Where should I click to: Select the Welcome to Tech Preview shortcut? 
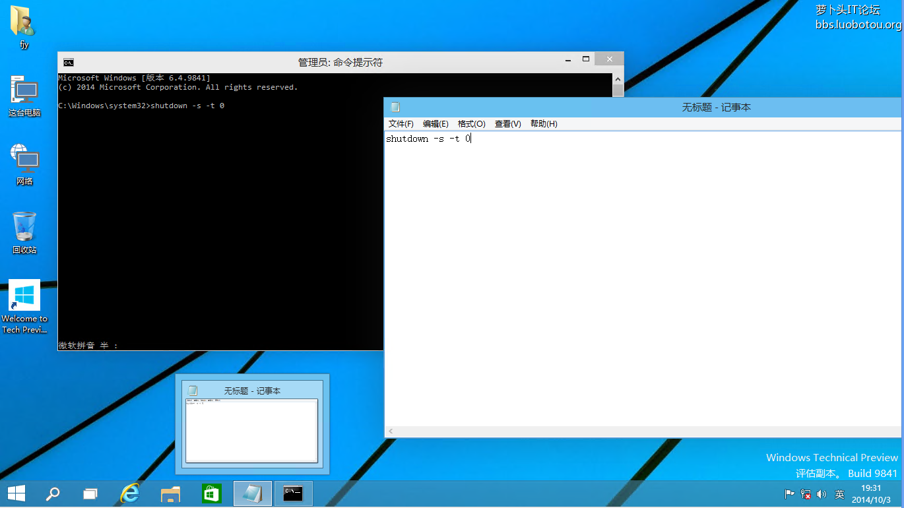[24, 307]
